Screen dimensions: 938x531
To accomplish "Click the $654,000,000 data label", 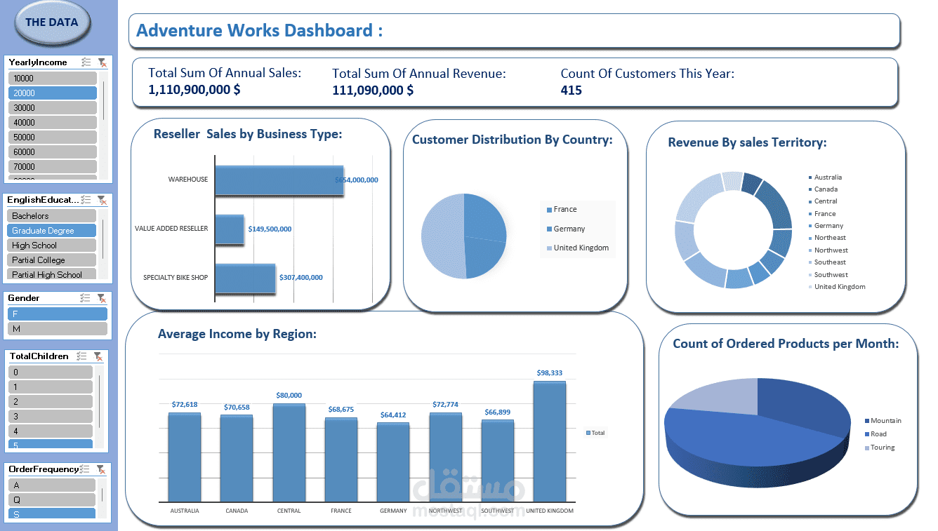I will tap(357, 180).
